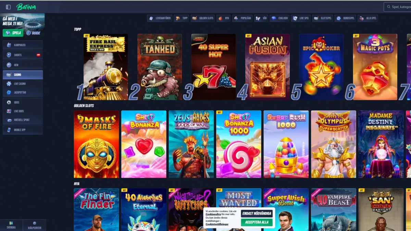The image size is (411, 231).
Task: Open Shorts in the sidebar
Action: click(23, 55)
